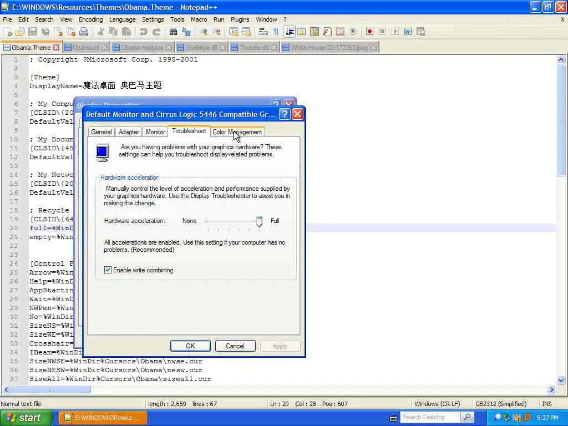This screenshot has height=426, width=568.
Task: Open the Encoding menu
Action: (91, 19)
